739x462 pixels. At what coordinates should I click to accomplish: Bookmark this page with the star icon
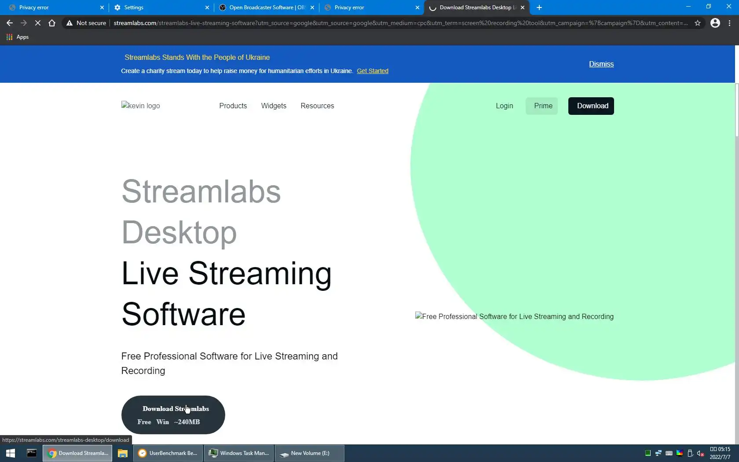698,23
